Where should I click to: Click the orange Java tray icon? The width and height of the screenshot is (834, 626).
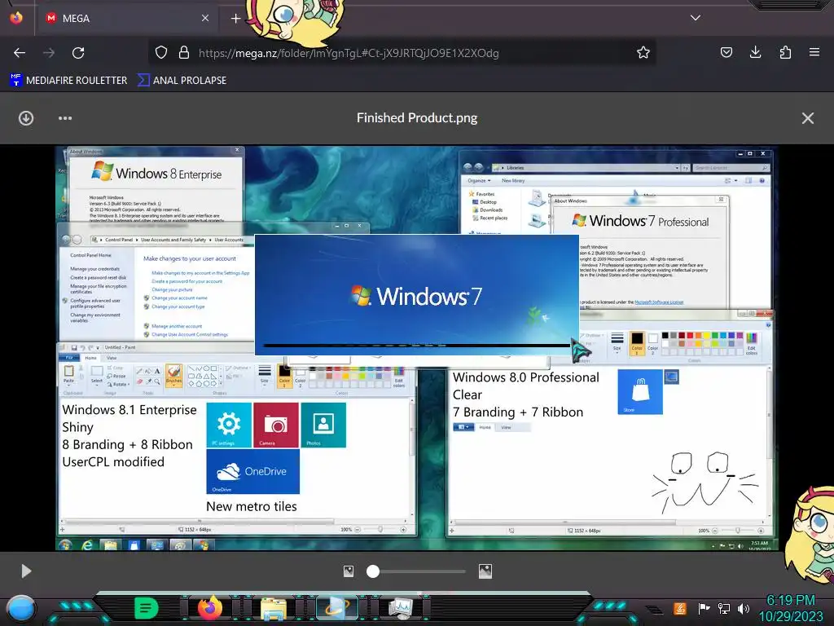[680, 608]
